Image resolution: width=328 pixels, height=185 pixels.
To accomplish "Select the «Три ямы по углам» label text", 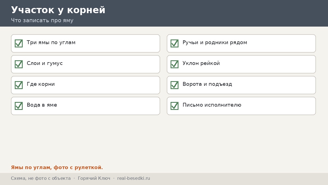I will (x=51, y=42).
